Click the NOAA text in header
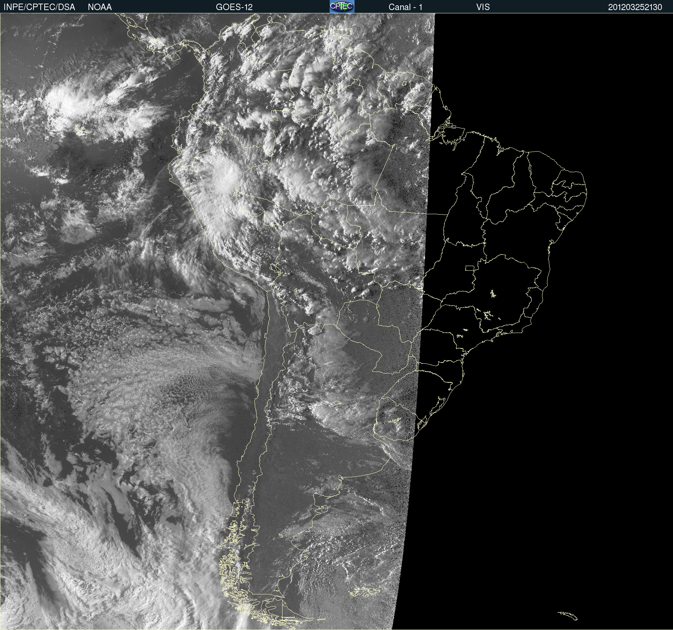The width and height of the screenshot is (673, 630). point(100,7)
